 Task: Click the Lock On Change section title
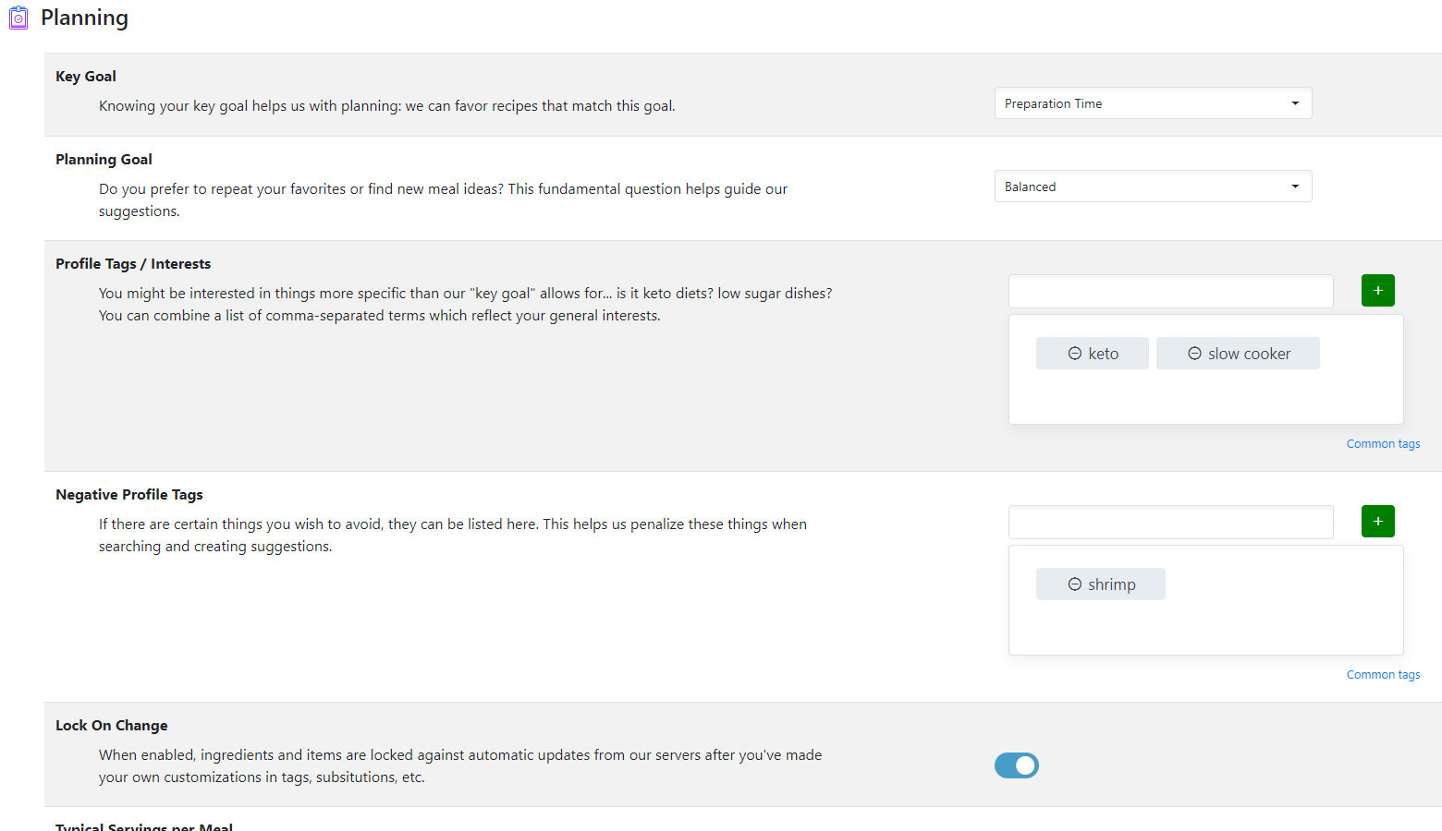click(x=111, y=726)
